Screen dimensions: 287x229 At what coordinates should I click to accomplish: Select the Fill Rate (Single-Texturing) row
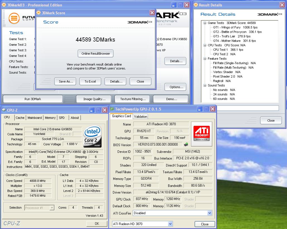point(235,63)
